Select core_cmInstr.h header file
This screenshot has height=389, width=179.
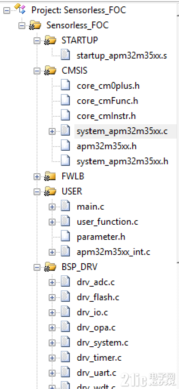(106, 116)
